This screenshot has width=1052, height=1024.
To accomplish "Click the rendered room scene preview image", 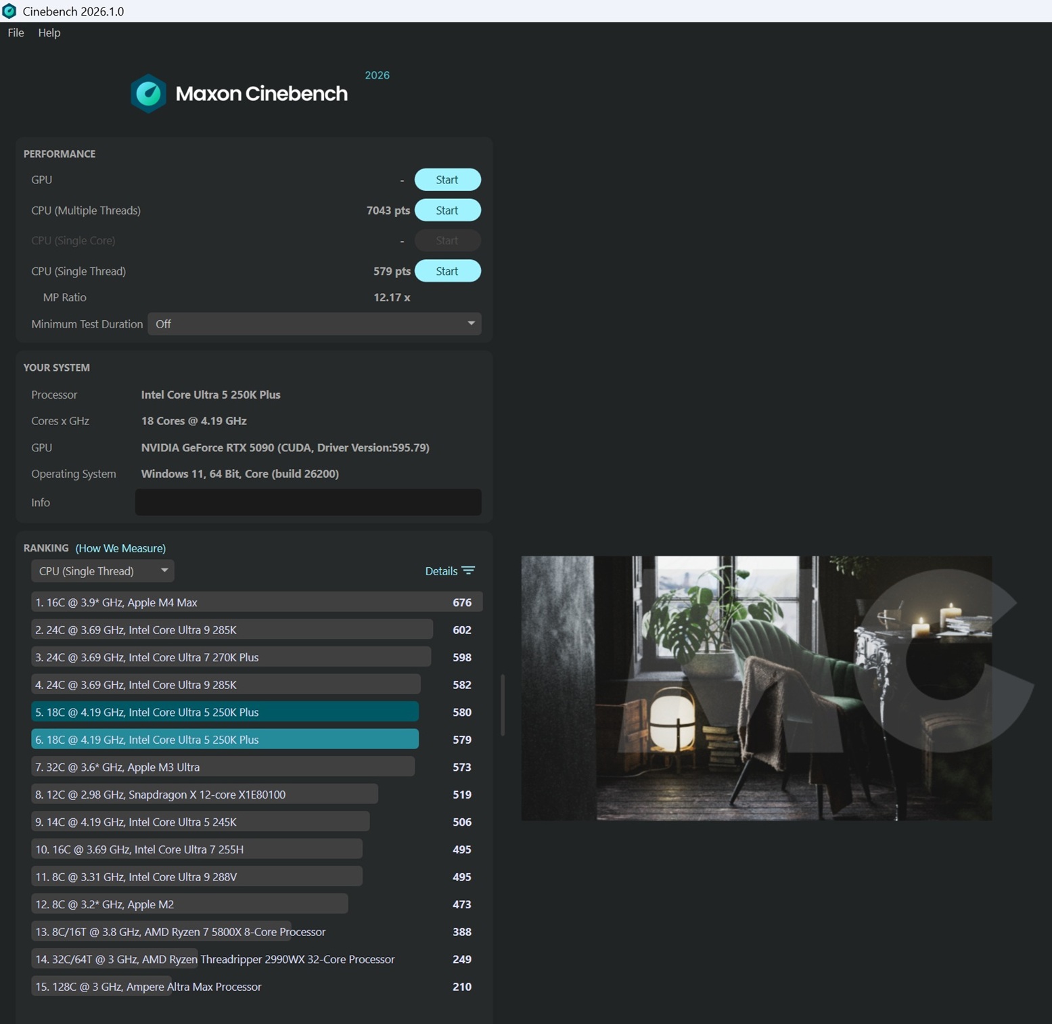I will 756,688.
